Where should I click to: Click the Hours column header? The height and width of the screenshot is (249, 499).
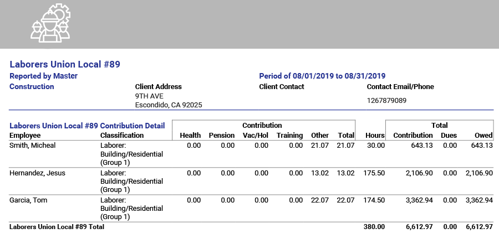tap(375, 135)
